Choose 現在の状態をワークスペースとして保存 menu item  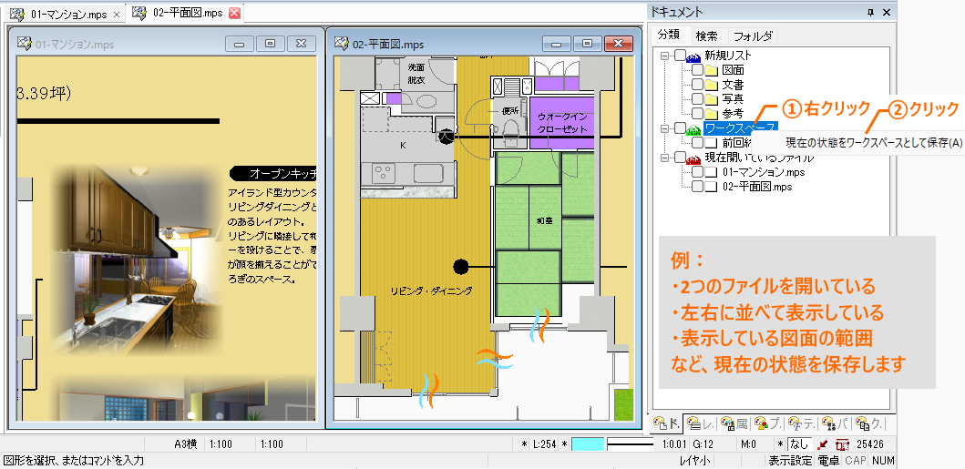pyautogui.click(x=873, y=143)
